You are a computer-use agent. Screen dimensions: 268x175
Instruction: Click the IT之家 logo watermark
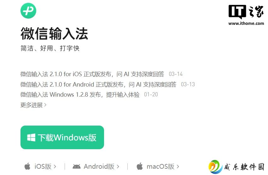(246, 12)
